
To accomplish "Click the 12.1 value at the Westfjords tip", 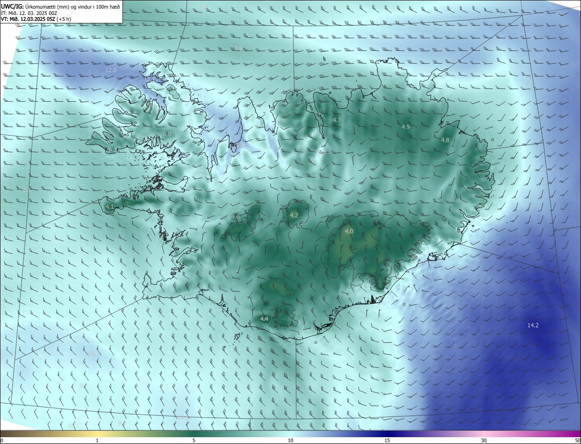I will click(149, 79).
